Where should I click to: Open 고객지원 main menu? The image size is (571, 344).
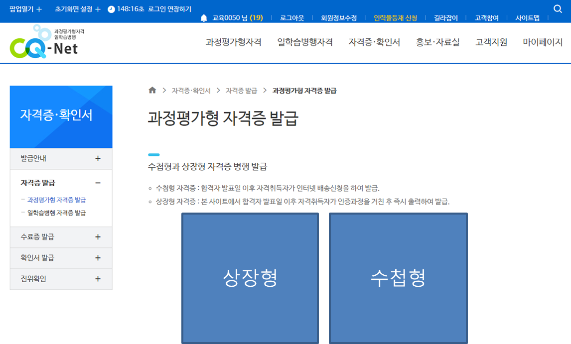pyautogui.click(x=491, y=42)
